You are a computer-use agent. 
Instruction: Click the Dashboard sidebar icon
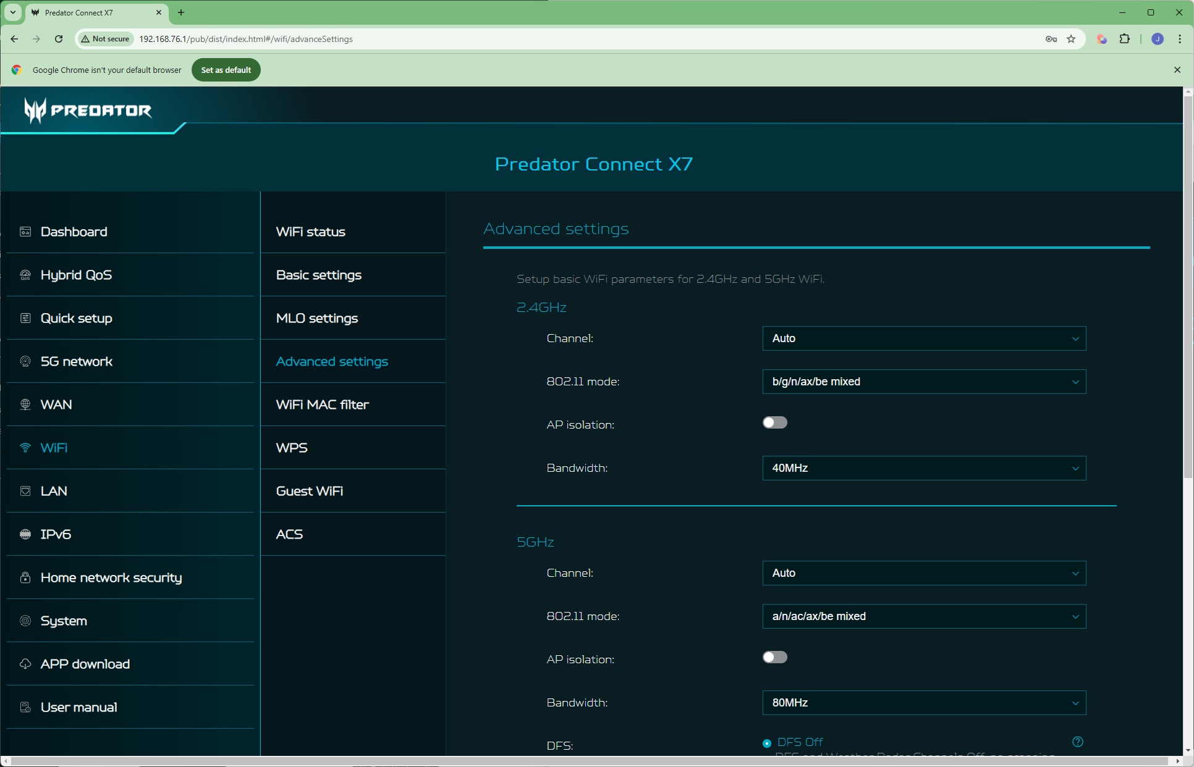(25, 232)
